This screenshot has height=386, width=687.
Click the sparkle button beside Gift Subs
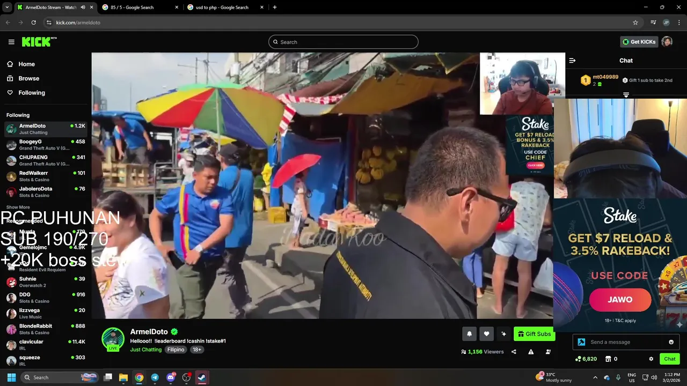503,333
